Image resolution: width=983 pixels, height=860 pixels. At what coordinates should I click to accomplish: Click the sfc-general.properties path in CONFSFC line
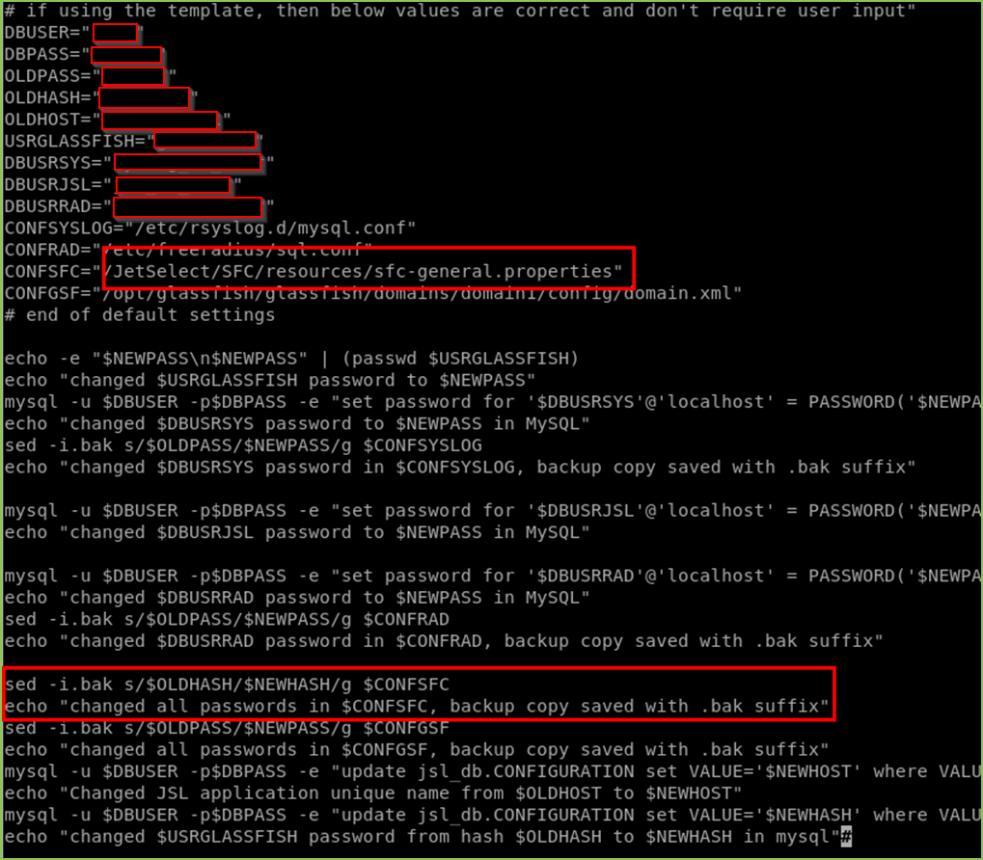362,272
